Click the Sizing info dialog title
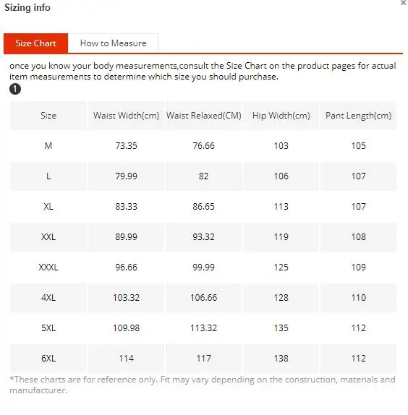Image resolution: width=408 pixels, height=415 pixels. tap(27, 7)
